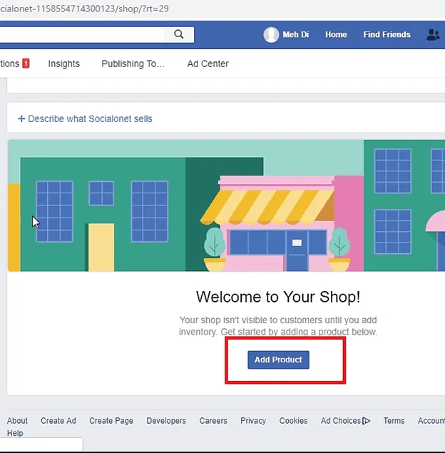Viewport: 445px width, 453px height.
Task: Open Find Friends link
Action: (387, 34)
